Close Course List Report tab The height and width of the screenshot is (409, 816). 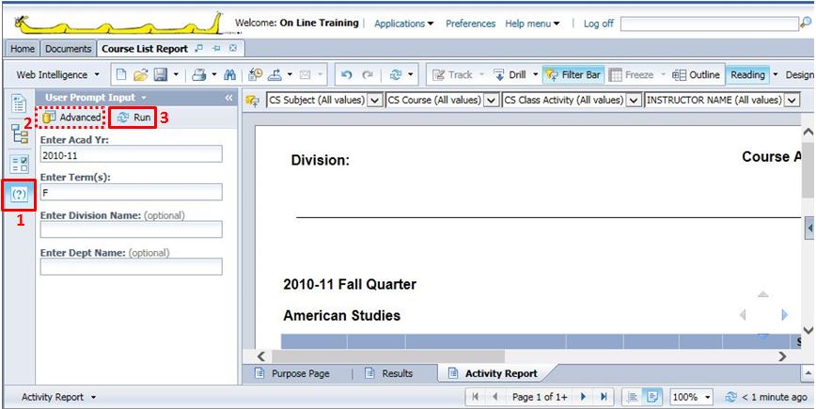click(x=233, y=48)
